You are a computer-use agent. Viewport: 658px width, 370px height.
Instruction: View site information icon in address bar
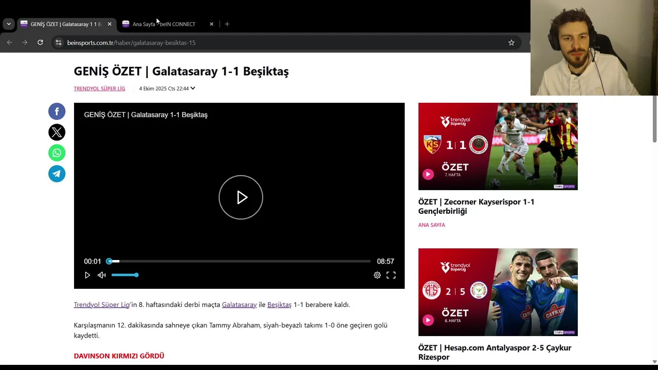[58, 43]
